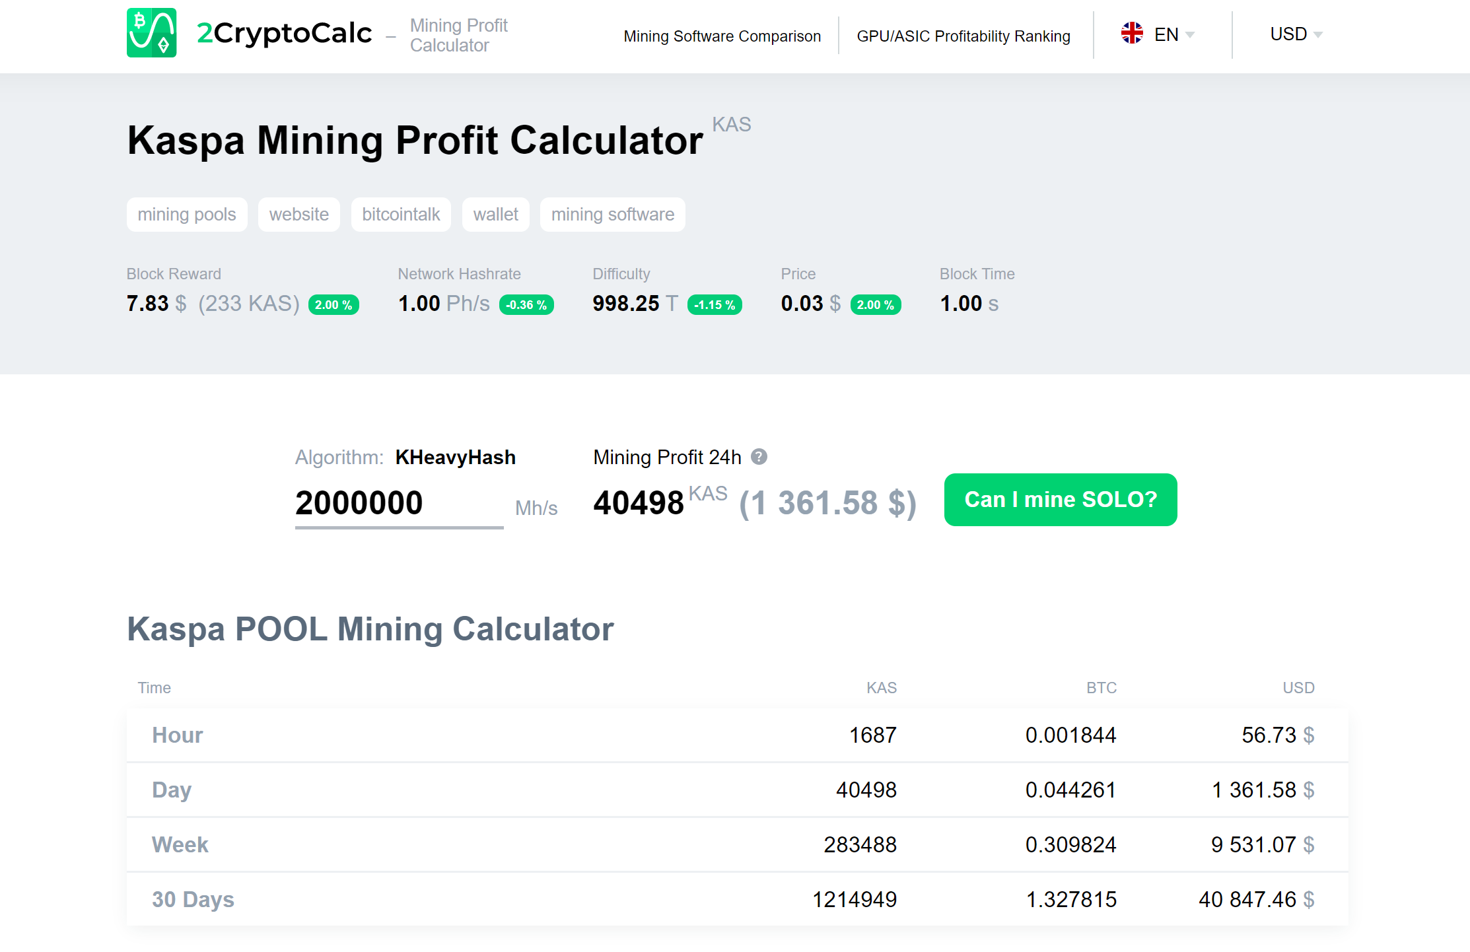The image size is (1470, 952).
Task: Select the Week row in the pool table
Action: (180, 844)
